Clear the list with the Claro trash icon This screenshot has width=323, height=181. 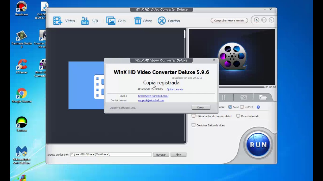tap(143, 21)
